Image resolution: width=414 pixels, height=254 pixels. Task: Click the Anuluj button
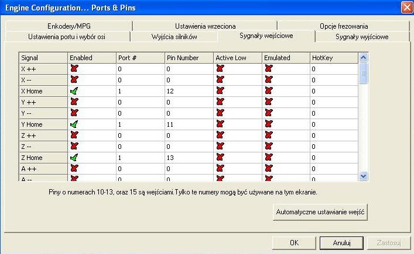[341, 243]
